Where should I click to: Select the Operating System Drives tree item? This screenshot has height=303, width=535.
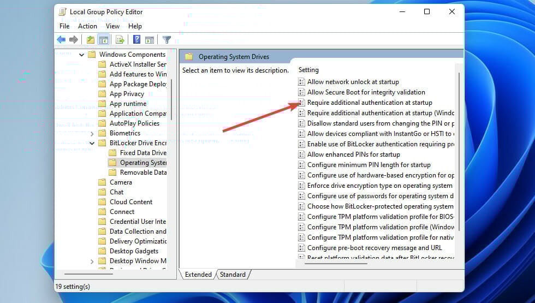pyautogui.click(x=143, y=163)
